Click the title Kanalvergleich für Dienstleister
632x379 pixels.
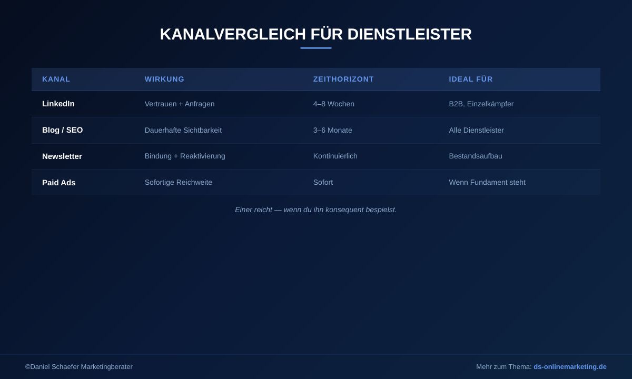point(316,34)
